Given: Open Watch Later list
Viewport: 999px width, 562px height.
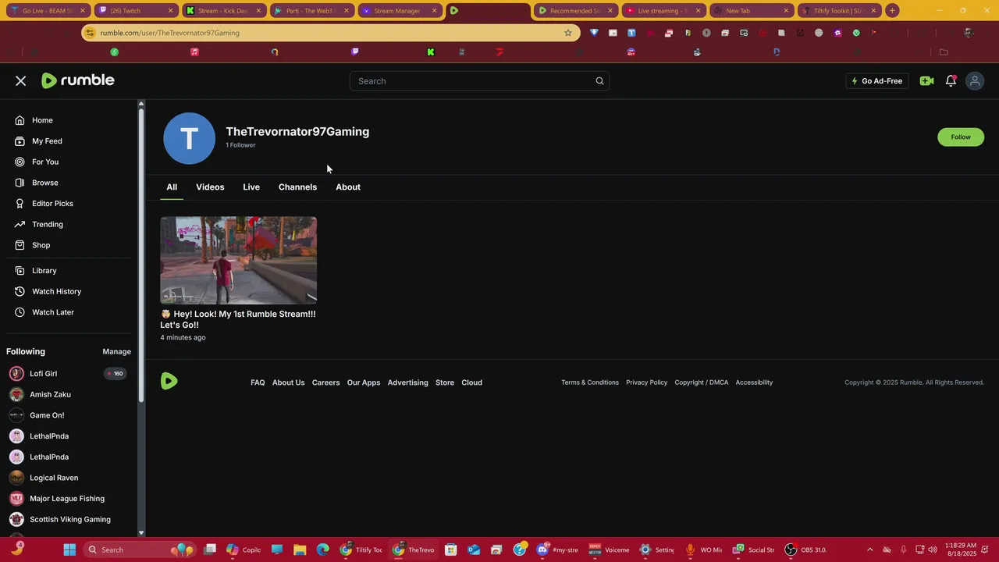Looking at the screenshot, I should click(53, 312).
